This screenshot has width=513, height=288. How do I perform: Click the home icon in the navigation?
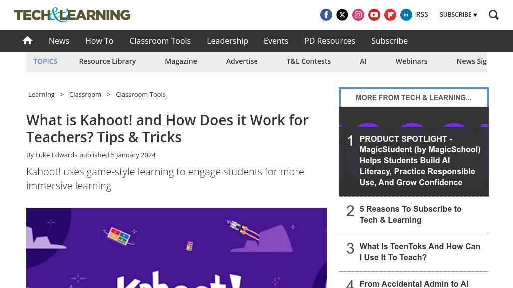[x=27, y=41]
